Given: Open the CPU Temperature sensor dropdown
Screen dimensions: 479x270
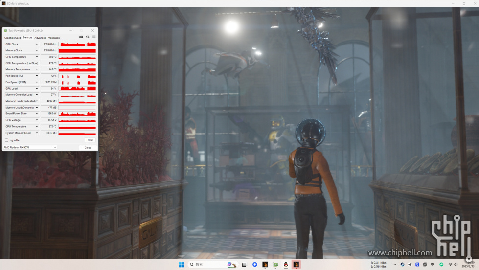Looking at the screenshot, I should pos(37,127).
